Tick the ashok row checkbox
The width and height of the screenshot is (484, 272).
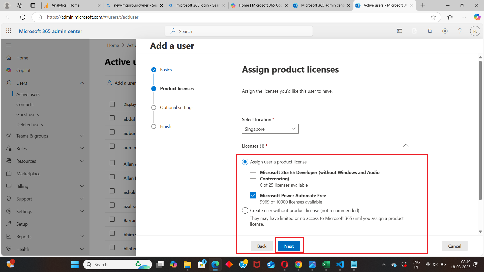click(x=112, y=191)
